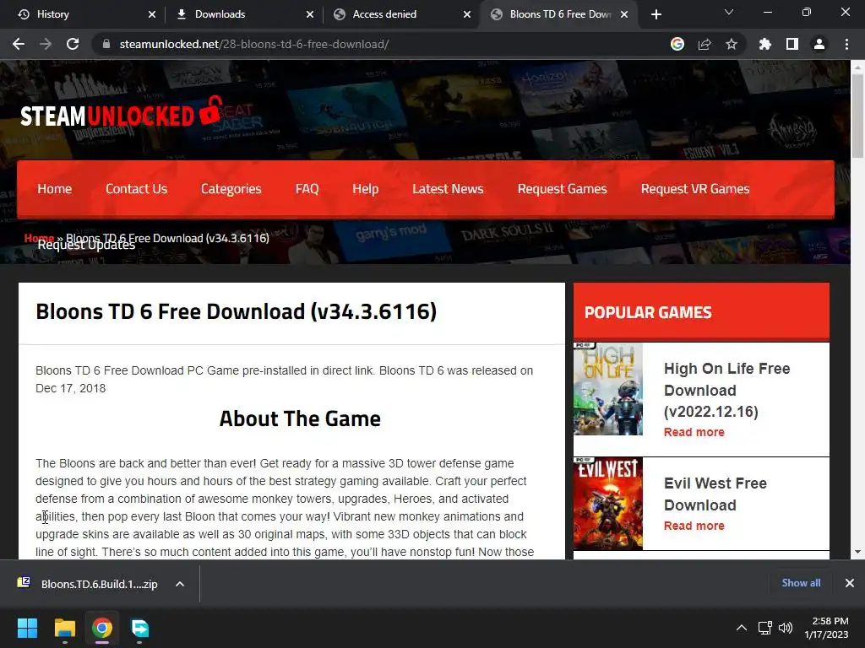Click the address bar URL field

(386, 44)
